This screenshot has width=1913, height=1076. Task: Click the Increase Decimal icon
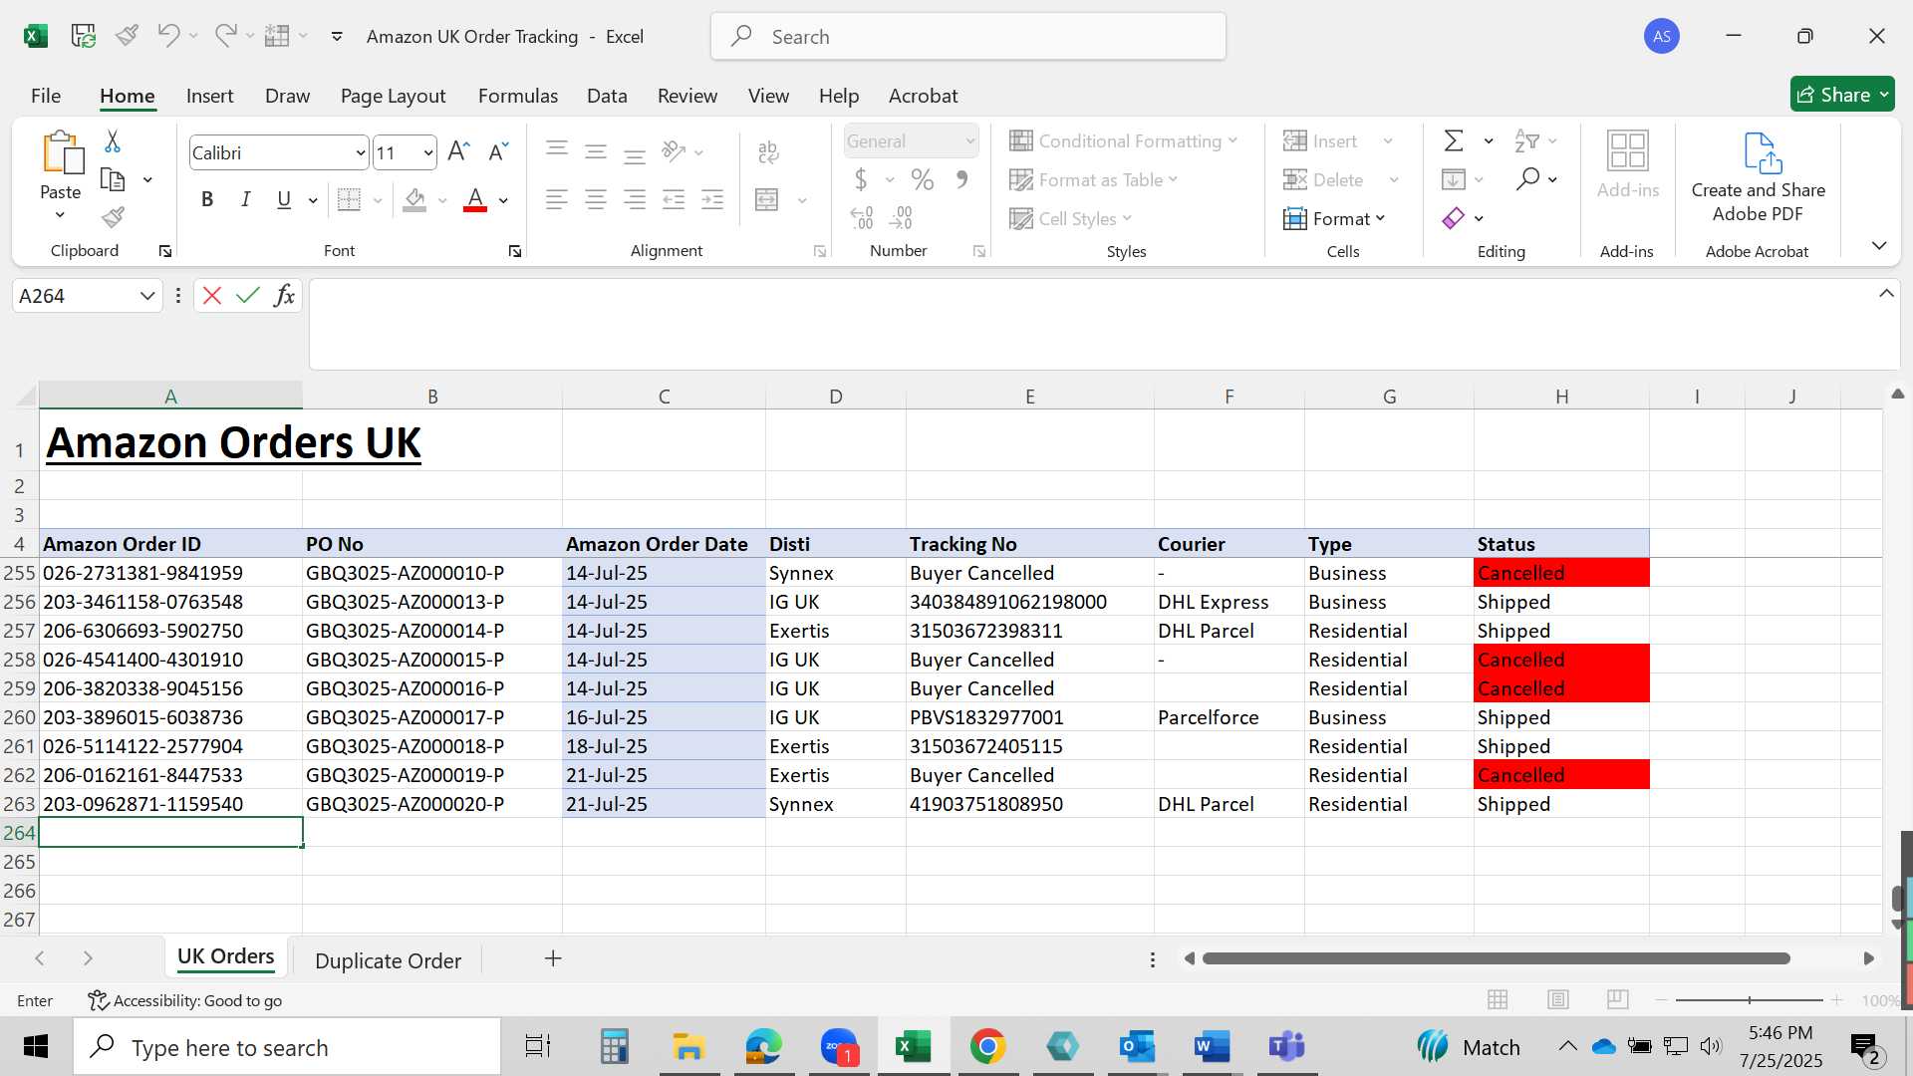pos(862,217)
